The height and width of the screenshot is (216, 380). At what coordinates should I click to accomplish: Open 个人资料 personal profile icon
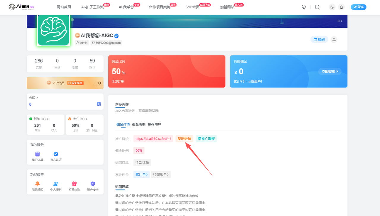(56, 183)
